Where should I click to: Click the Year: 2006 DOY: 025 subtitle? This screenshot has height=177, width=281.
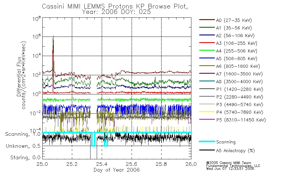pyautogui.click(x=117, y=12)
